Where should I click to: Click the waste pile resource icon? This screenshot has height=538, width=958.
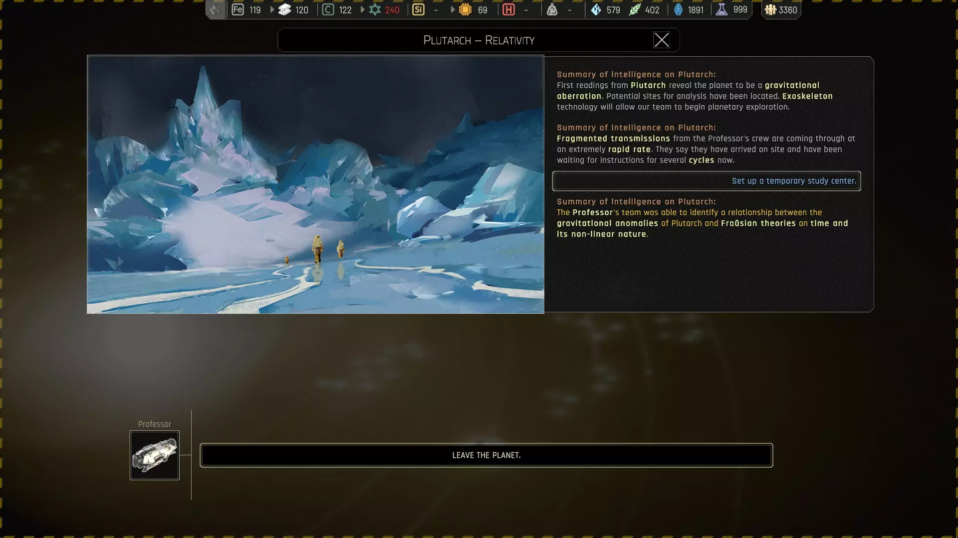(x=552, y=9)
